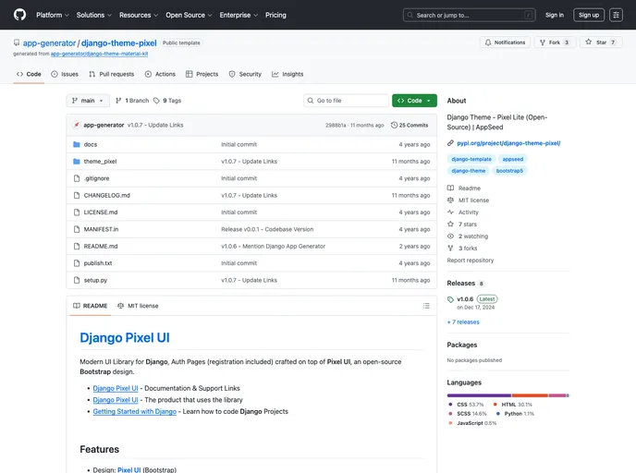Switch to the Issues tab
636x473 pixels.
(x=65, y=74)
